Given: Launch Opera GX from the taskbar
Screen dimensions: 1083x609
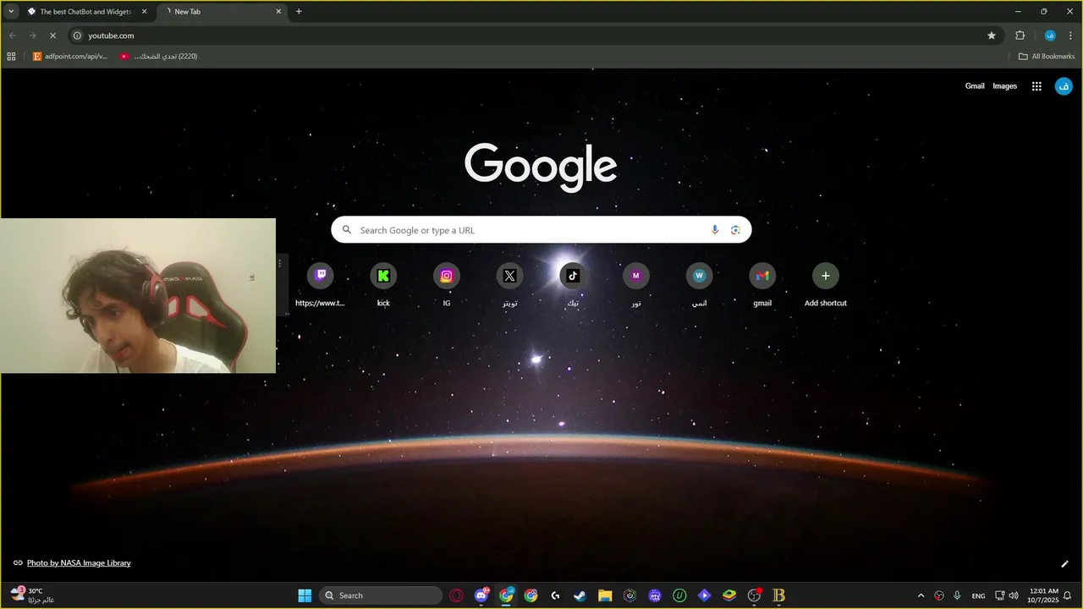Looking at the screenshot, I should click(x=457, y=595).
